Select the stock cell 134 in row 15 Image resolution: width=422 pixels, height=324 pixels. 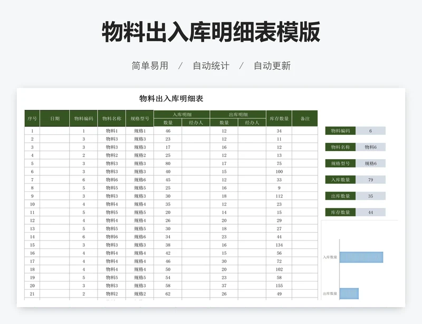[279, 245]
